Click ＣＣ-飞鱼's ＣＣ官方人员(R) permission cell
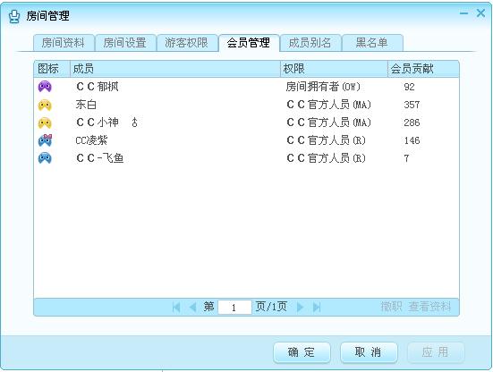Viewport: 493px width, 372px height. coord(326,158)
